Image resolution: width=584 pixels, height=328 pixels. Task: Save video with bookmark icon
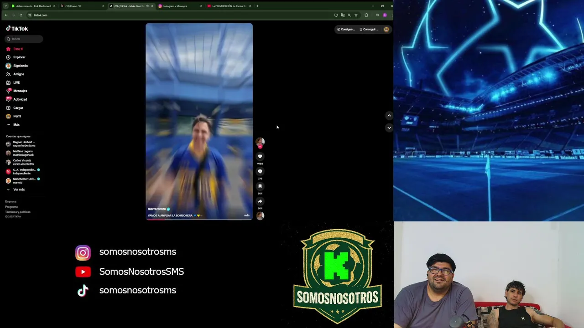coord(260,186)
